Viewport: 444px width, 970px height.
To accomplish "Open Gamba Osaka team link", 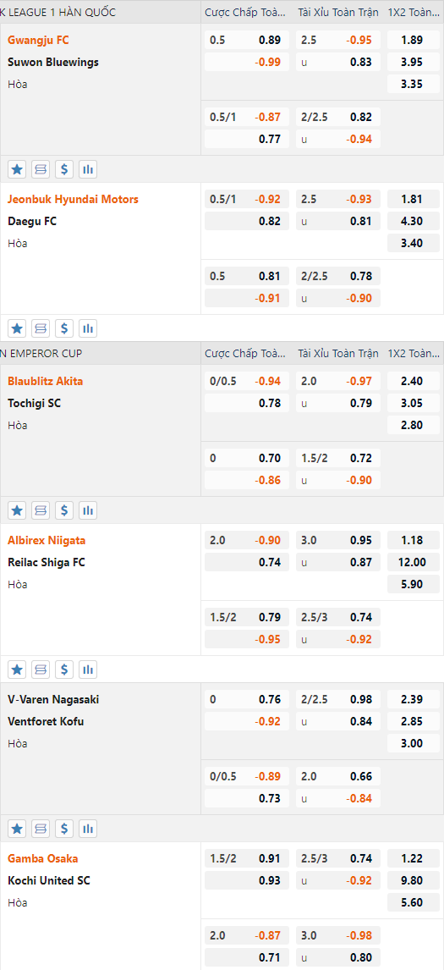I will click(x=42, y=858).
